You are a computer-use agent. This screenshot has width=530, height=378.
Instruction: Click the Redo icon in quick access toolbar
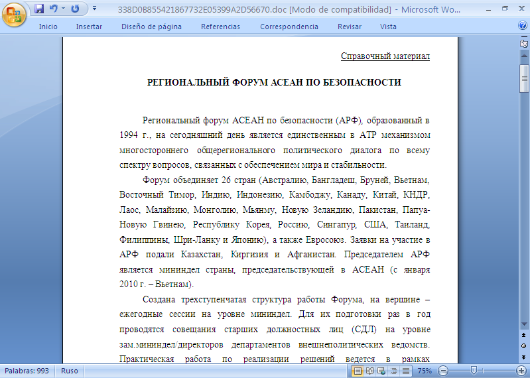click(75, 9)
